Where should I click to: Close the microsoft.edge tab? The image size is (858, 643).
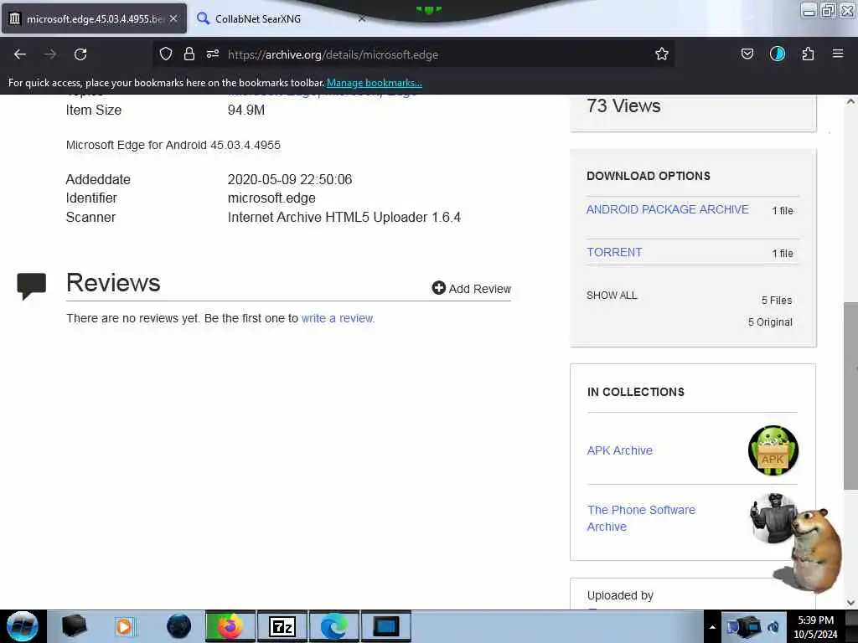coord(173,18)
